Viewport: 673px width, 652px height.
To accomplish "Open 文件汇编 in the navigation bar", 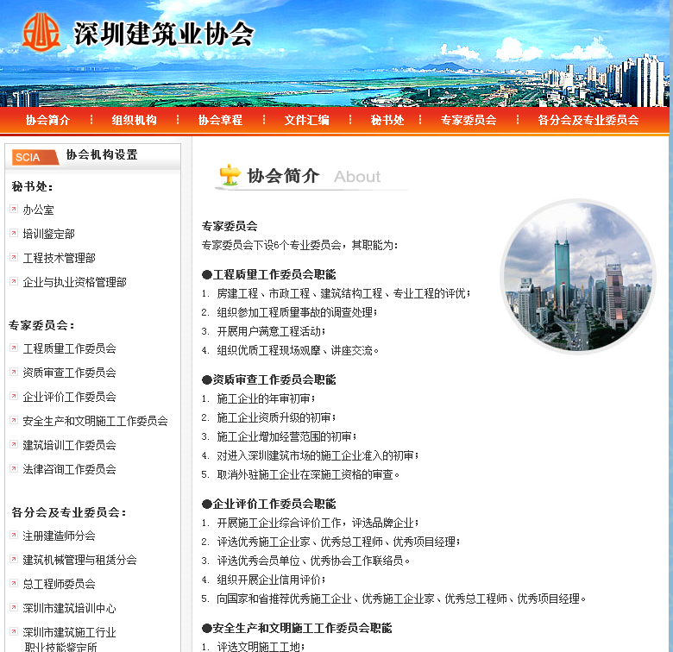I will pyautogui.click(x=307, y=120).
